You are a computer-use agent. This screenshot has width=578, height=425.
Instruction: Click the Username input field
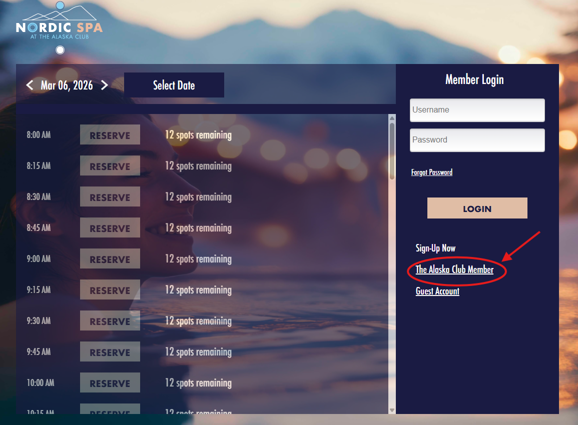click(x=476, y=110)
